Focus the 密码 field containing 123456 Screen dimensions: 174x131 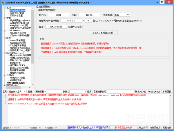click(x=89, y=15)
